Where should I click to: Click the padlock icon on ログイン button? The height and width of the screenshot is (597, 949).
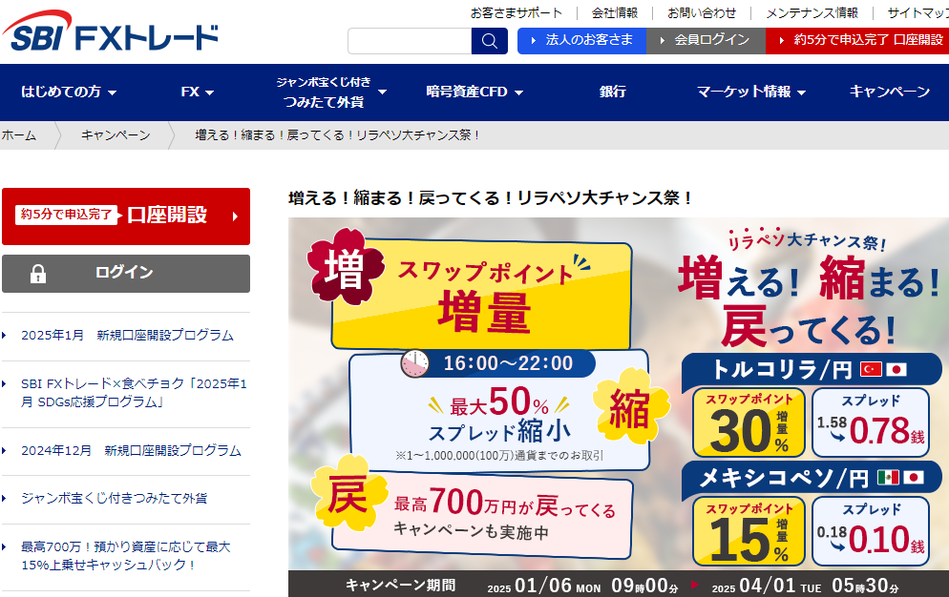[38, 274]
